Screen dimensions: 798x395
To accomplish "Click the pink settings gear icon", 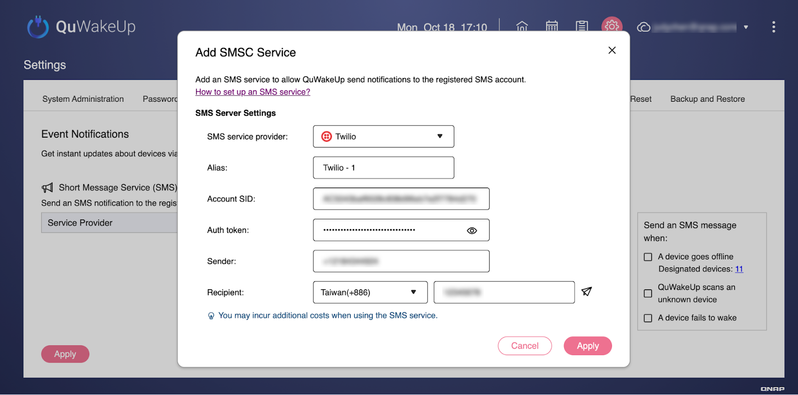I will pyautogui.click(x=611, y=26).
